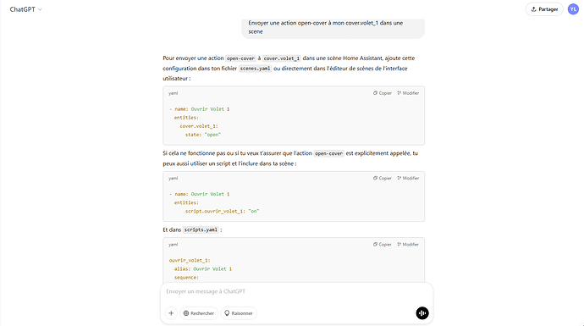This screenshot has height=326, width=584.
Task: Click Modifier on the second code block
Action: [408, 178]
